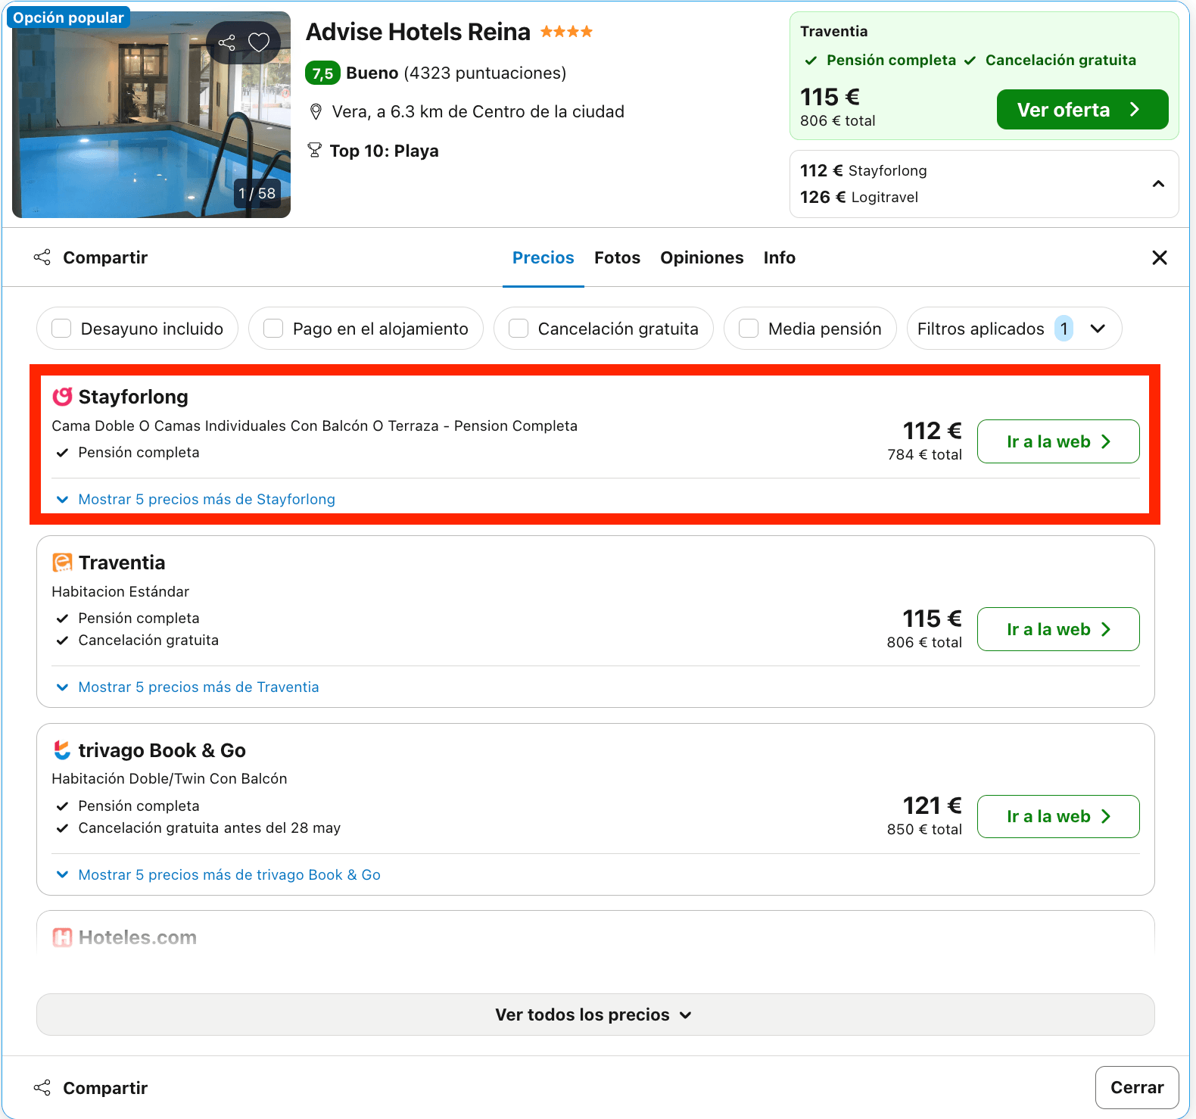Switch to the Info tab

[779, 257]
